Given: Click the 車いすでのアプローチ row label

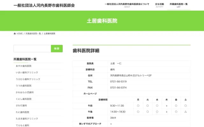Looking at the screenshot, I should click(90, 124).
